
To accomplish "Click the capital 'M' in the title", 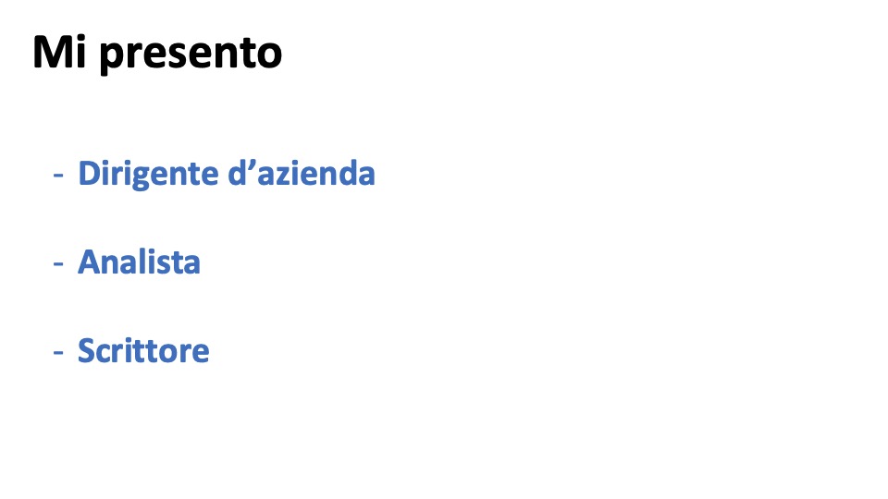I will (48, 52).
